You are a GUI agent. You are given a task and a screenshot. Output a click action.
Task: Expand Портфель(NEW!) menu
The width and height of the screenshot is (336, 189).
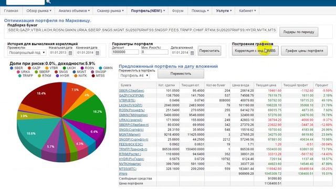point(148,10)
